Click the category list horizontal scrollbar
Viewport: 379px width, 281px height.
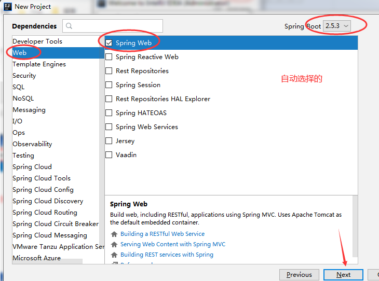47,261
